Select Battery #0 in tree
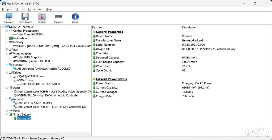This screenshot has width=272, height=140. [x=24, y=118]
